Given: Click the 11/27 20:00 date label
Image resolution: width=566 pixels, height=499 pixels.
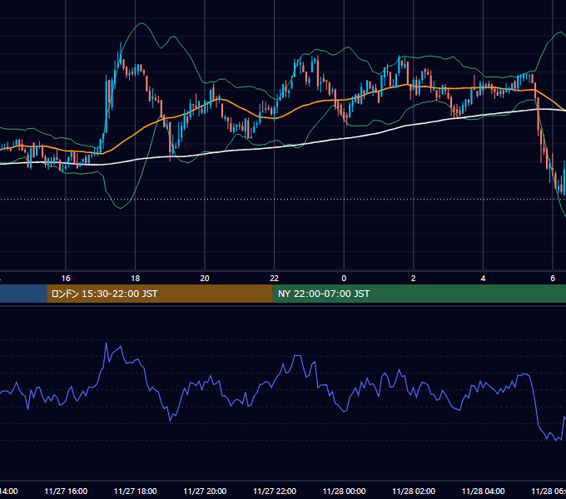Looking at the screenshot, I should point(205,492).
